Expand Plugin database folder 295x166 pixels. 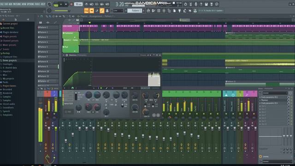tap(10, 32)
